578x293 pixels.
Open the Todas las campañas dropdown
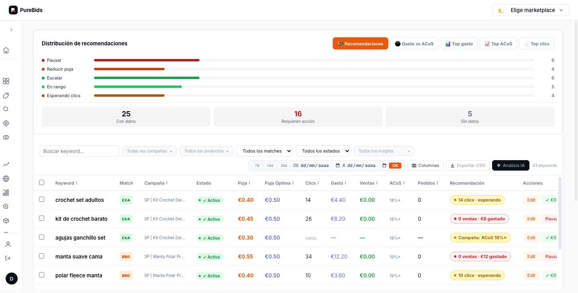coord(149,151)
